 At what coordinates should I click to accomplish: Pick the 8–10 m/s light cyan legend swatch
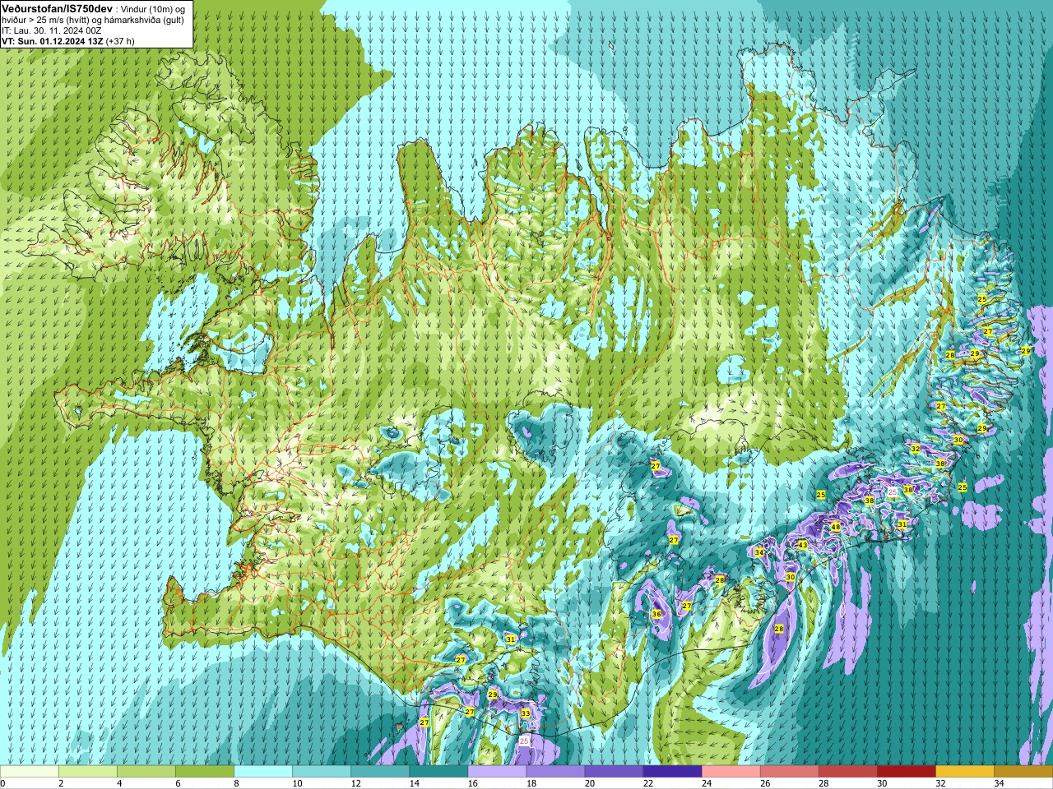[263, 772]
